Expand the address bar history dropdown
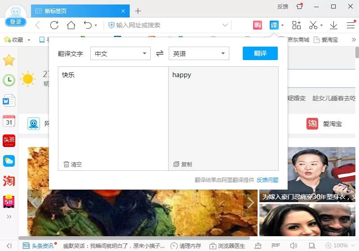Image resolution: width=359 pixels, height=251 pixels. (x=225, y=25)
